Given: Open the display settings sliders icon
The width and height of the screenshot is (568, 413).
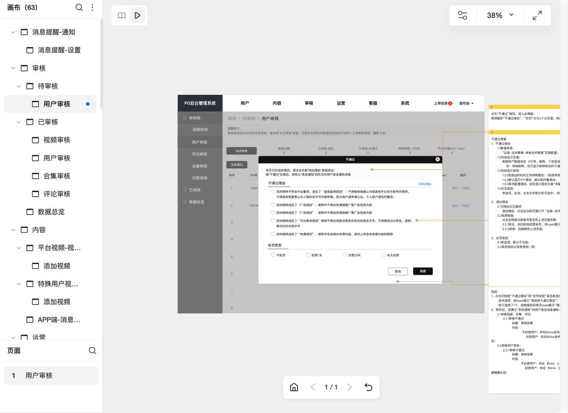Looking at the screenshot, I should coord(462,15).
